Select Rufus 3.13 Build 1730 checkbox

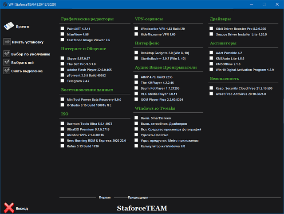click(63, 146)
